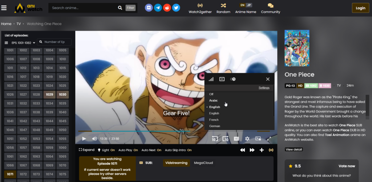This screenshot has height=182, width=372.
Task: Close the player settings popup
Action: pos(268,79)
